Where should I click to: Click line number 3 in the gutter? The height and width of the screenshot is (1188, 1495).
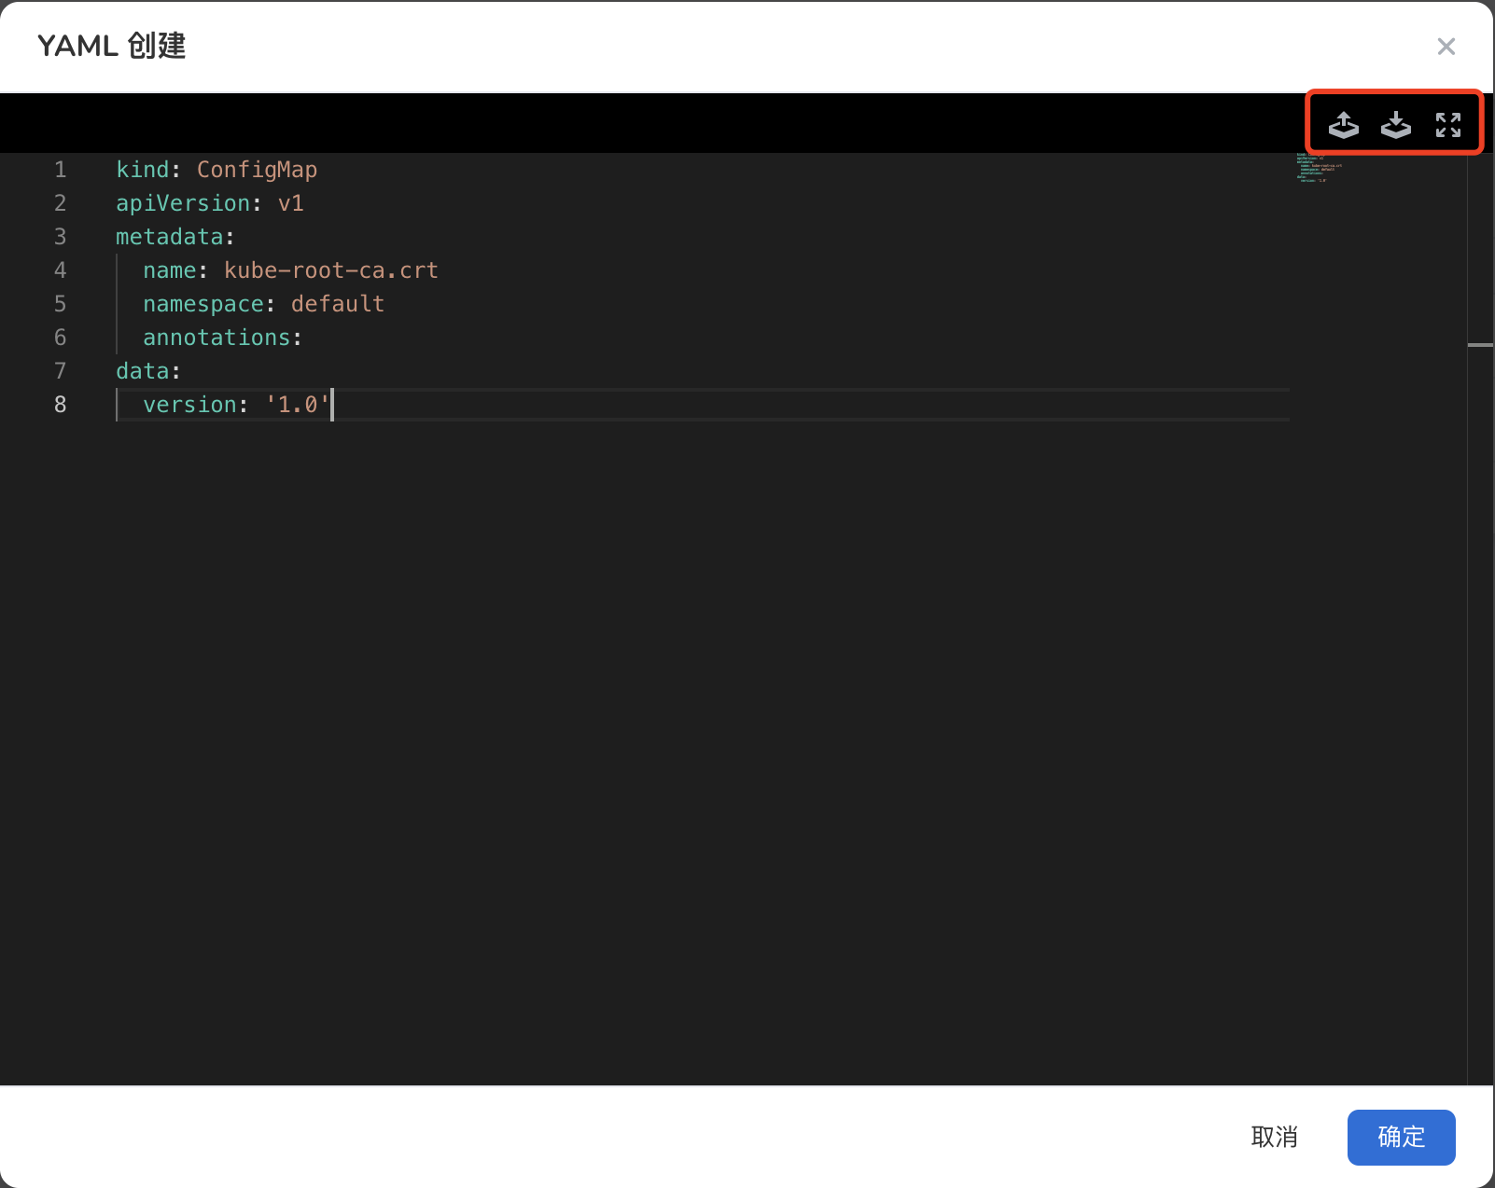(x=60, y=237)
